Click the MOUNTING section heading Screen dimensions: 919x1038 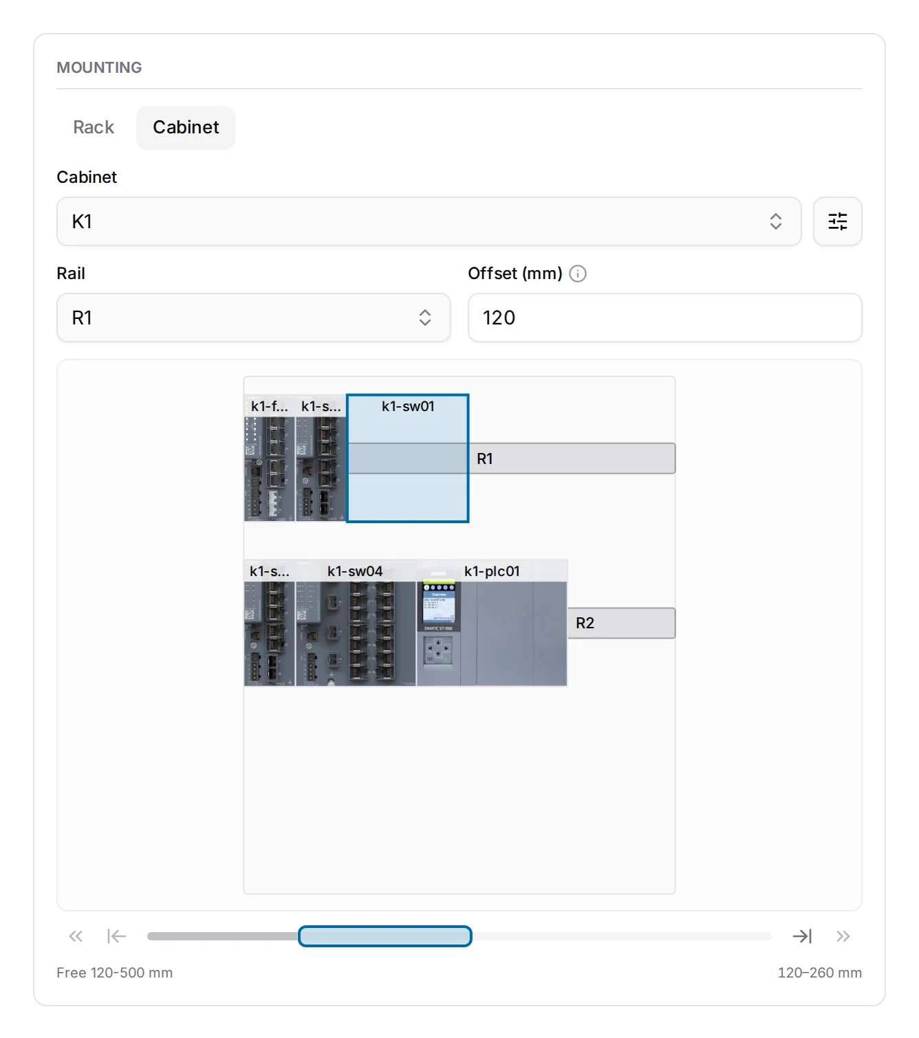(99, 67)
